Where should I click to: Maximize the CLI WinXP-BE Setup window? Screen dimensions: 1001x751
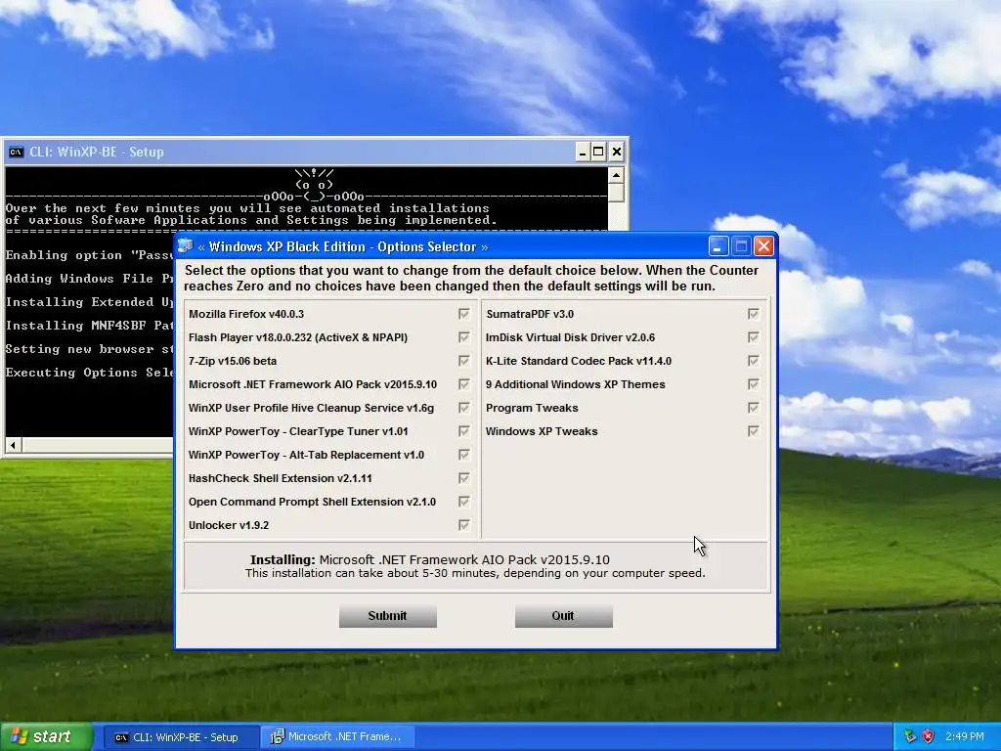(598, 152)
